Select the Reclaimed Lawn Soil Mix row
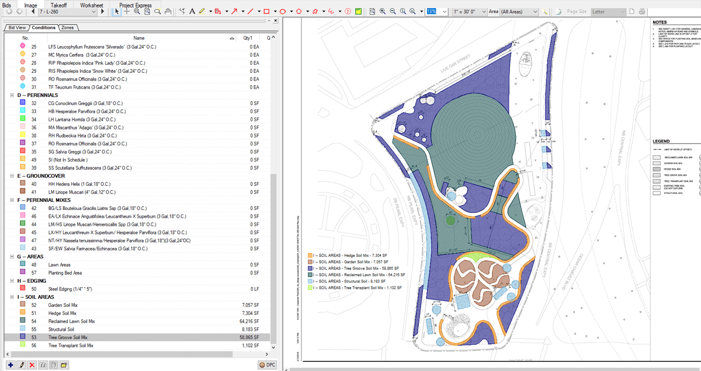The image size is (701, 371). 72,321
